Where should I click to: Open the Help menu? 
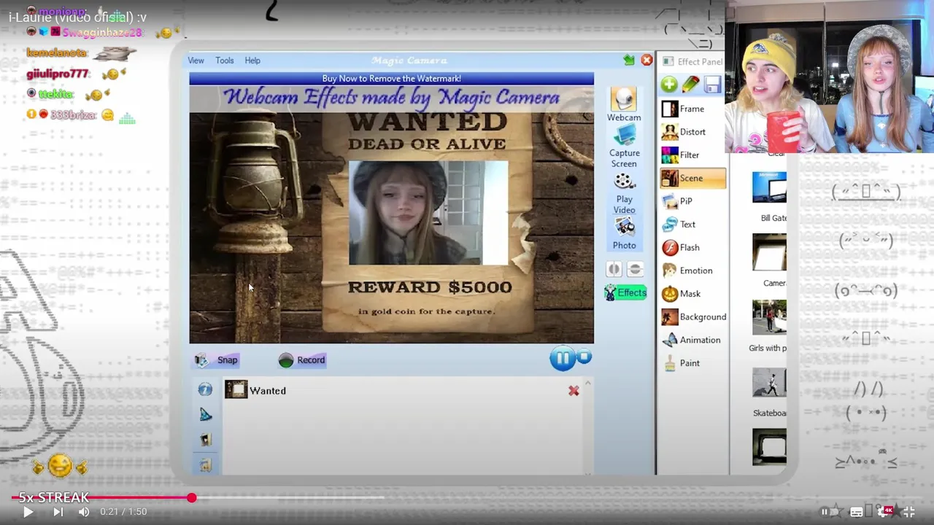(252, 61)
